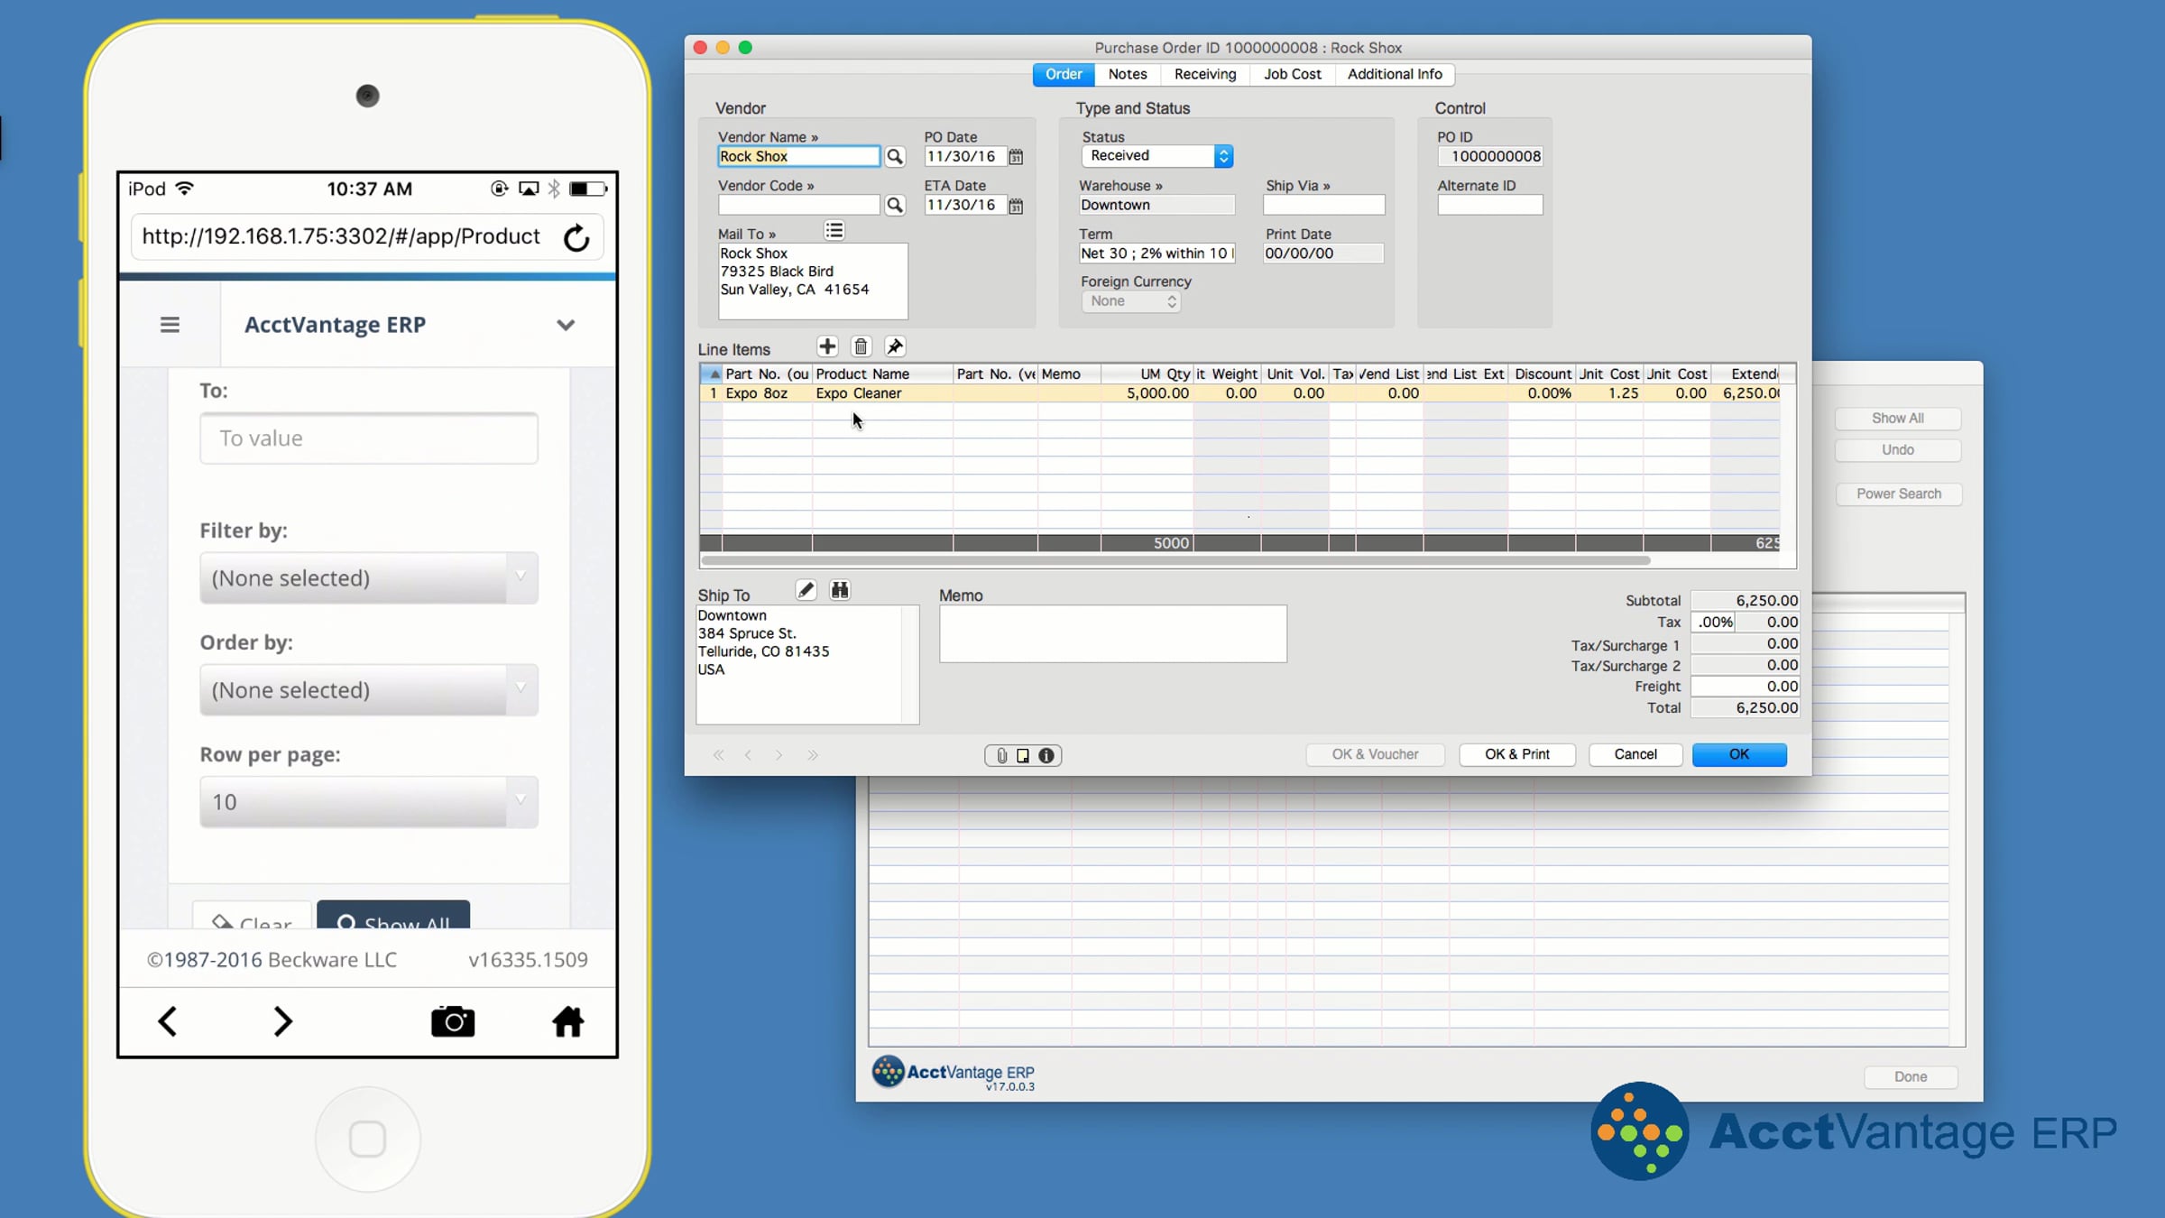The width and height of the screenshot is (2165, 1218).
Task: Click the Tax percentage field
Action: click(x=1712, y=623)
